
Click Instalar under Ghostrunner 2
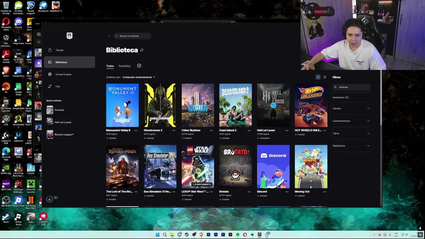(x=149, y=138)
